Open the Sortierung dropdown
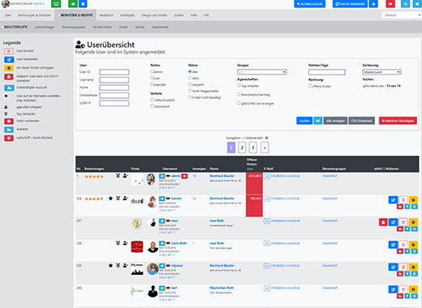 click(x=381, y=72)
